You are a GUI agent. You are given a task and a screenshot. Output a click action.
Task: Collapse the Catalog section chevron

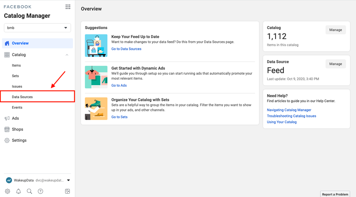click(67, 55)
